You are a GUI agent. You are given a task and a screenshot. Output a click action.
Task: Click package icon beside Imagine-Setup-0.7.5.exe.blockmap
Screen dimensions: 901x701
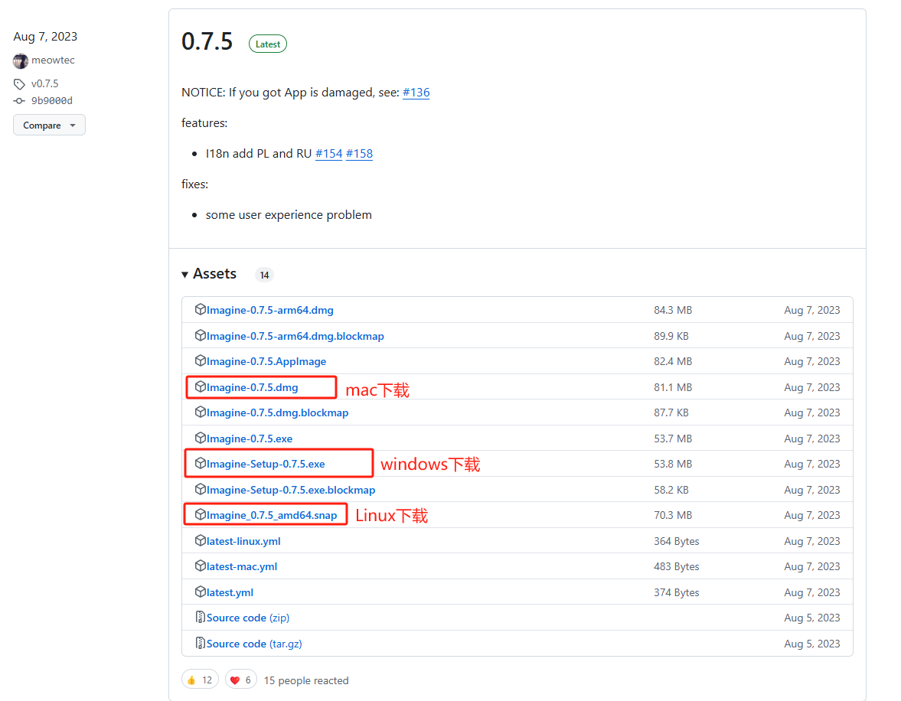click(x=200, y=490)
